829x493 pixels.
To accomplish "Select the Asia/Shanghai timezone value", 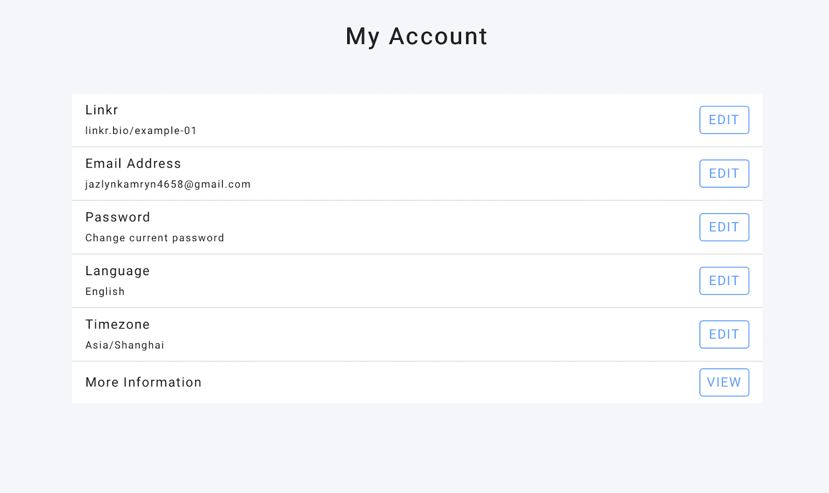I will point(124,345).
